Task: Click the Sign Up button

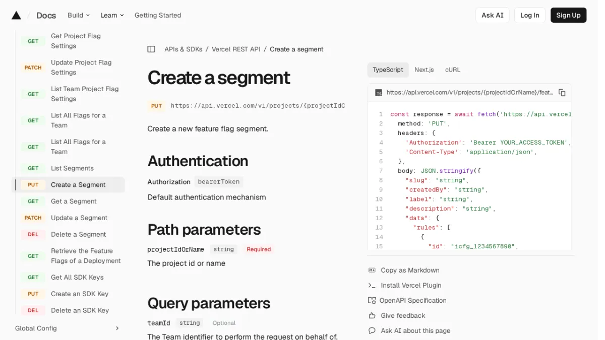Action: pyautogui.click(x=568, y=15)
